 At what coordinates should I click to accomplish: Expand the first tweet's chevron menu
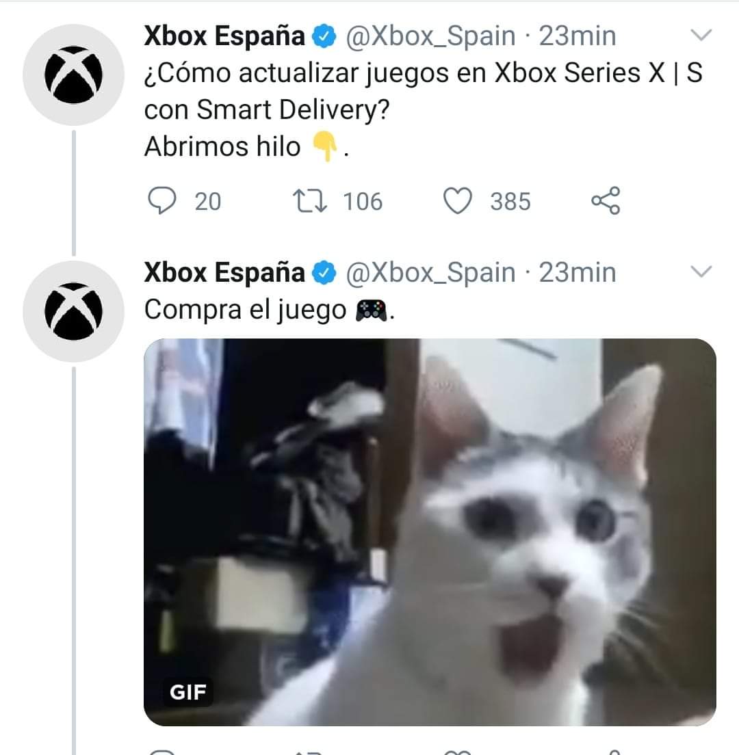[x=701, y=35]
